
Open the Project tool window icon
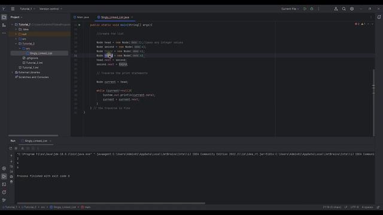4,17
